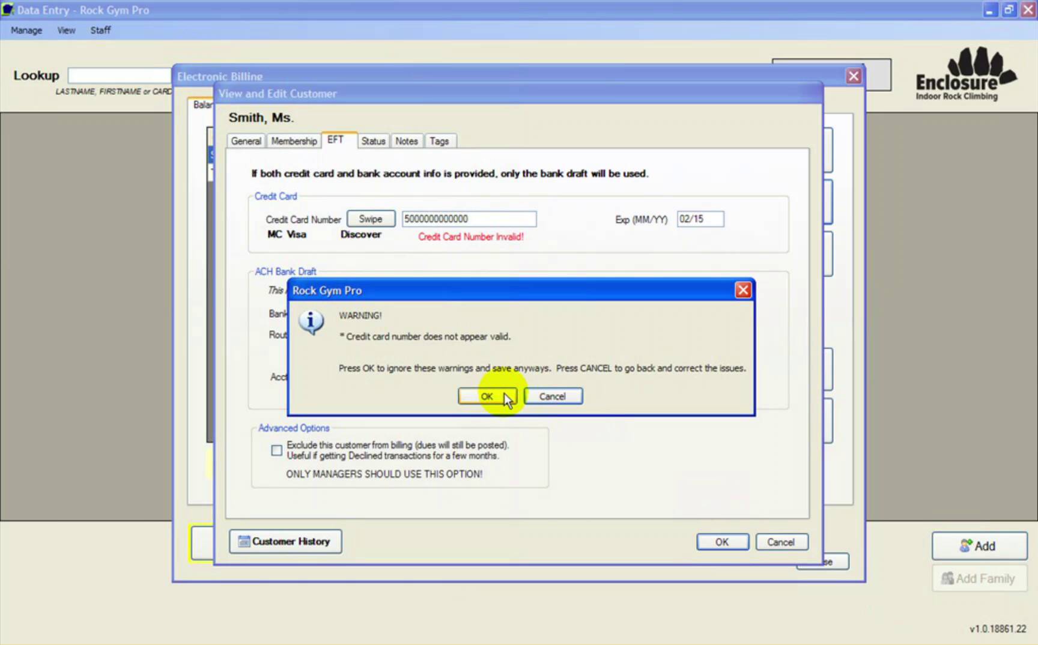The image size is (1038, 645).
Task: Click the Add customer button
Action: click(x=979, y=546)
